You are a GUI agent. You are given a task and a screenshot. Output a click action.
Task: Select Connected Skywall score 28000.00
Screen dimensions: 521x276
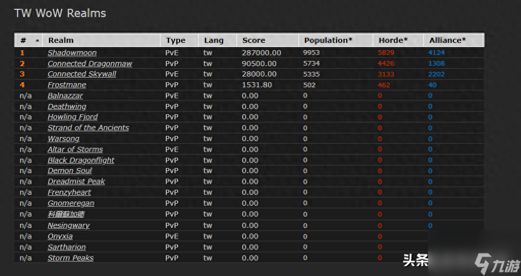(x=259, y=74)
